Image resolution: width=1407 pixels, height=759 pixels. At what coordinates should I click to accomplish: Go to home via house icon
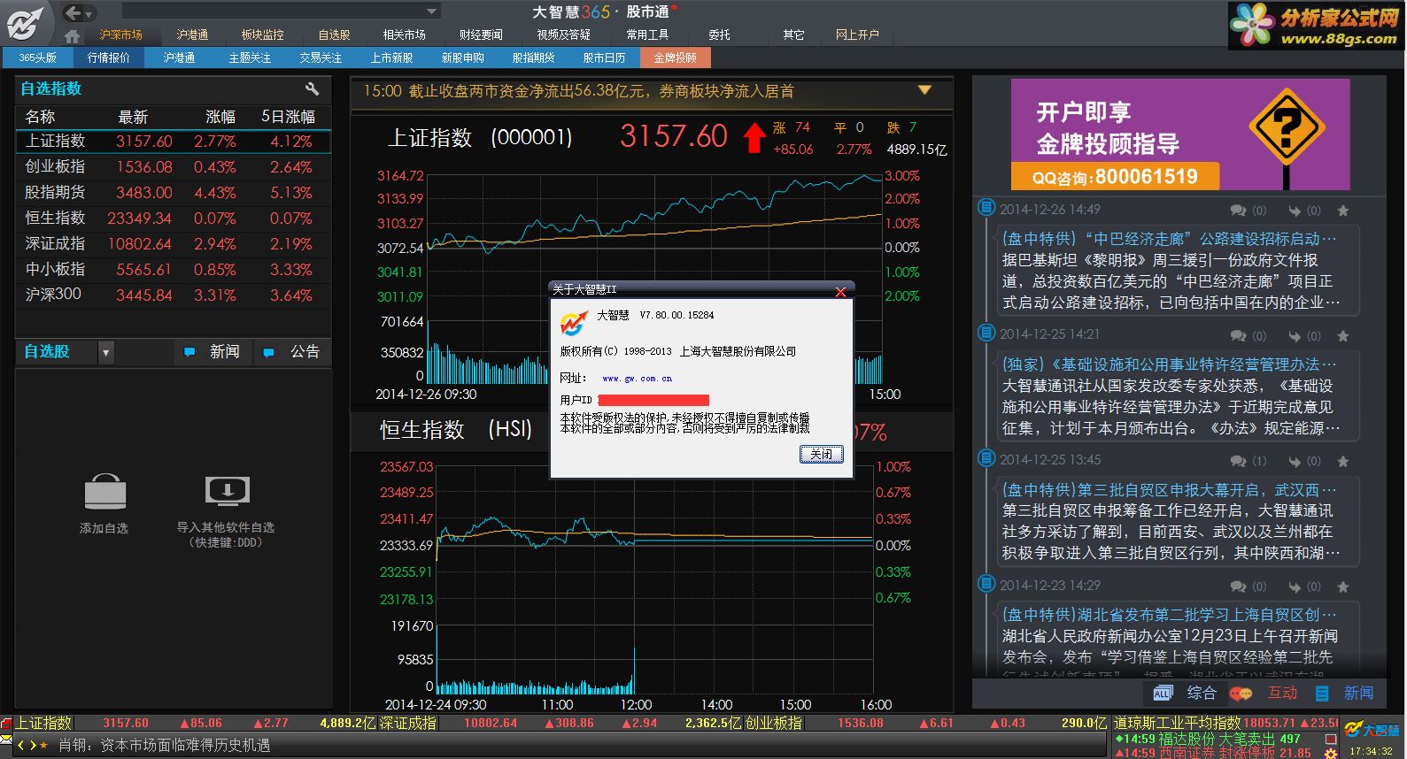point(73,36)
